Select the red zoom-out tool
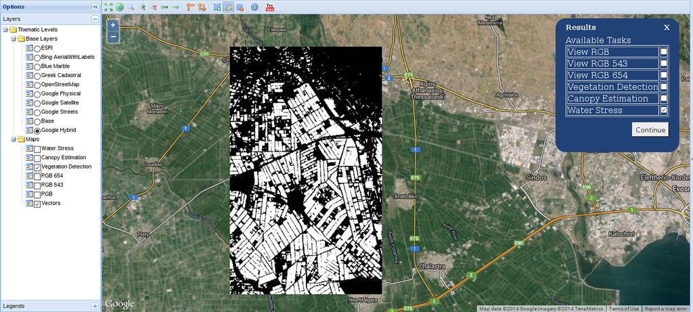The height and width of the screenshot is (312, 693). (x=154, y=7)
